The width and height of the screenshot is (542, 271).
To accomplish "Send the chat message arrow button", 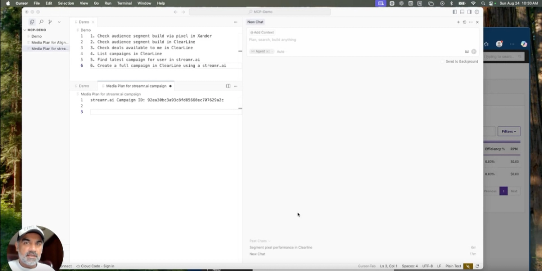I will (474, 52).
